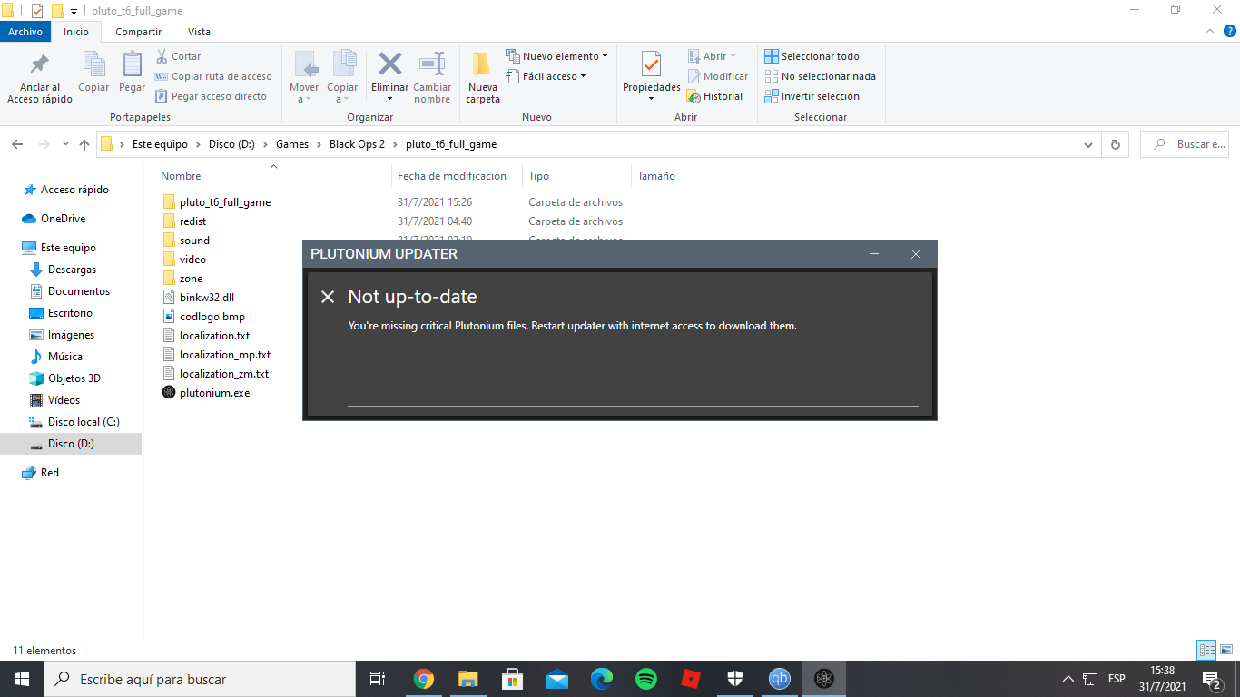
Task: Click the Pegar clipboard icon
Action: point(133,64)
